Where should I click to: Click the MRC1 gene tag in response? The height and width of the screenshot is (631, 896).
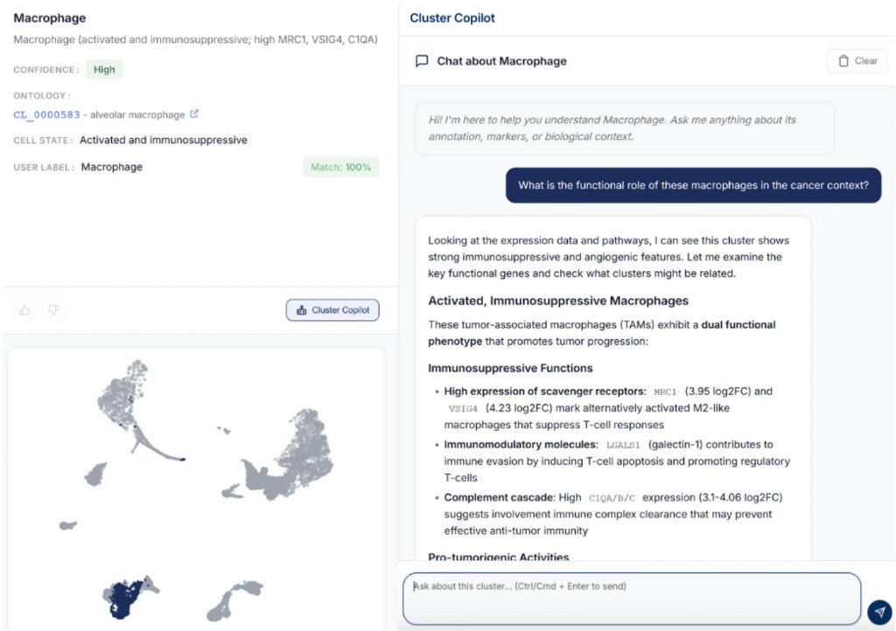(x=666, y=392)
